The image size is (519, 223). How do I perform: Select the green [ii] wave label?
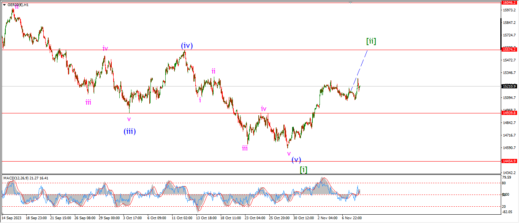click(x=371, y=41)
